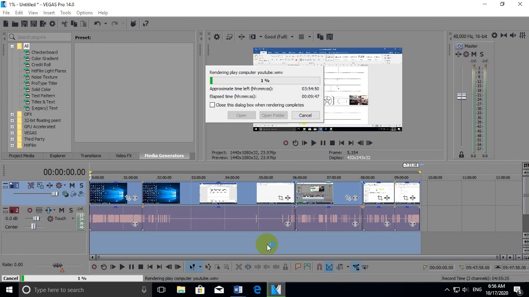Expand the GPU Accelerated folder
Screen dimensions: 529x297
point(12,127)
